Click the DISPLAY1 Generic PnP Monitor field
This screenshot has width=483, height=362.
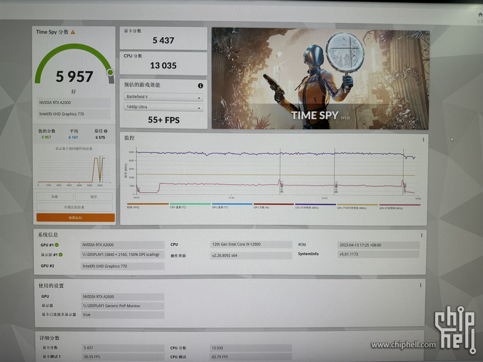click(x=123, y=306)
